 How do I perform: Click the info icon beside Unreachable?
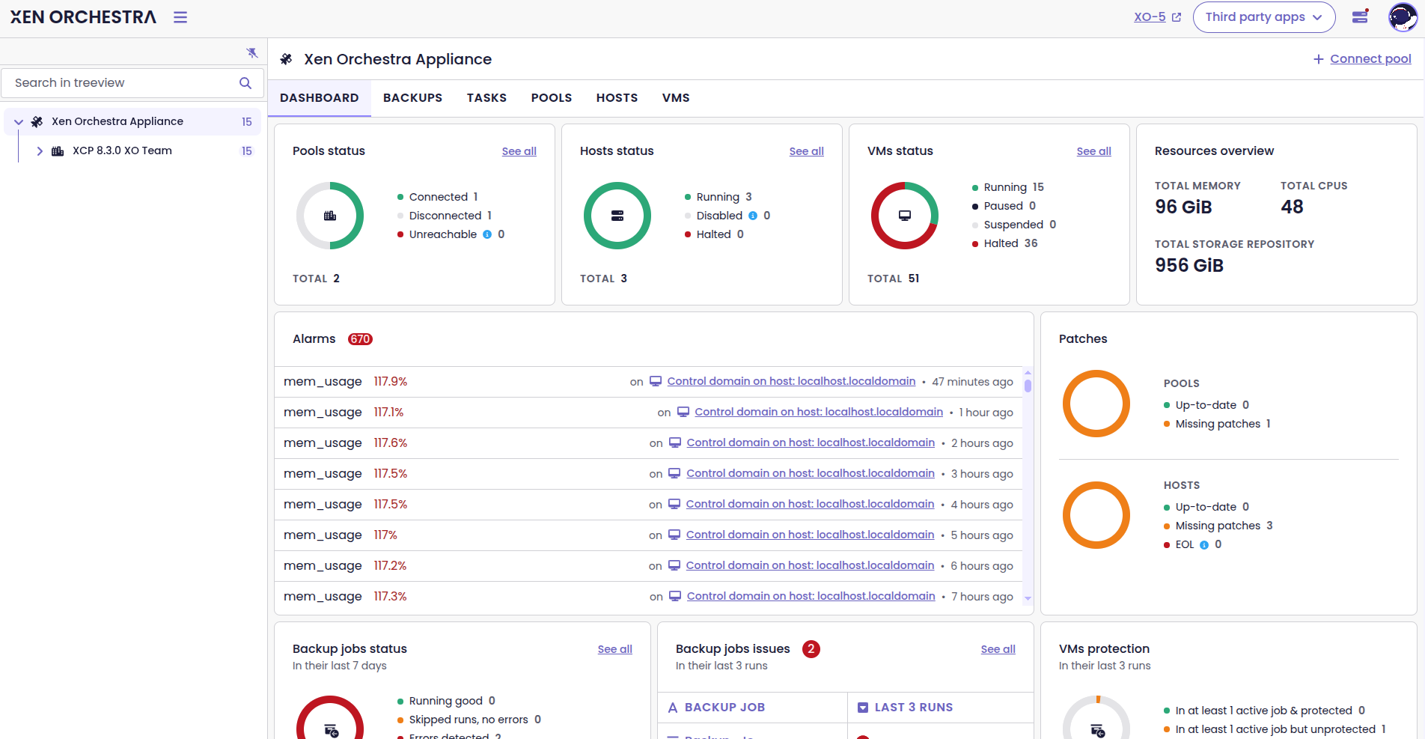tap(487, 234)
